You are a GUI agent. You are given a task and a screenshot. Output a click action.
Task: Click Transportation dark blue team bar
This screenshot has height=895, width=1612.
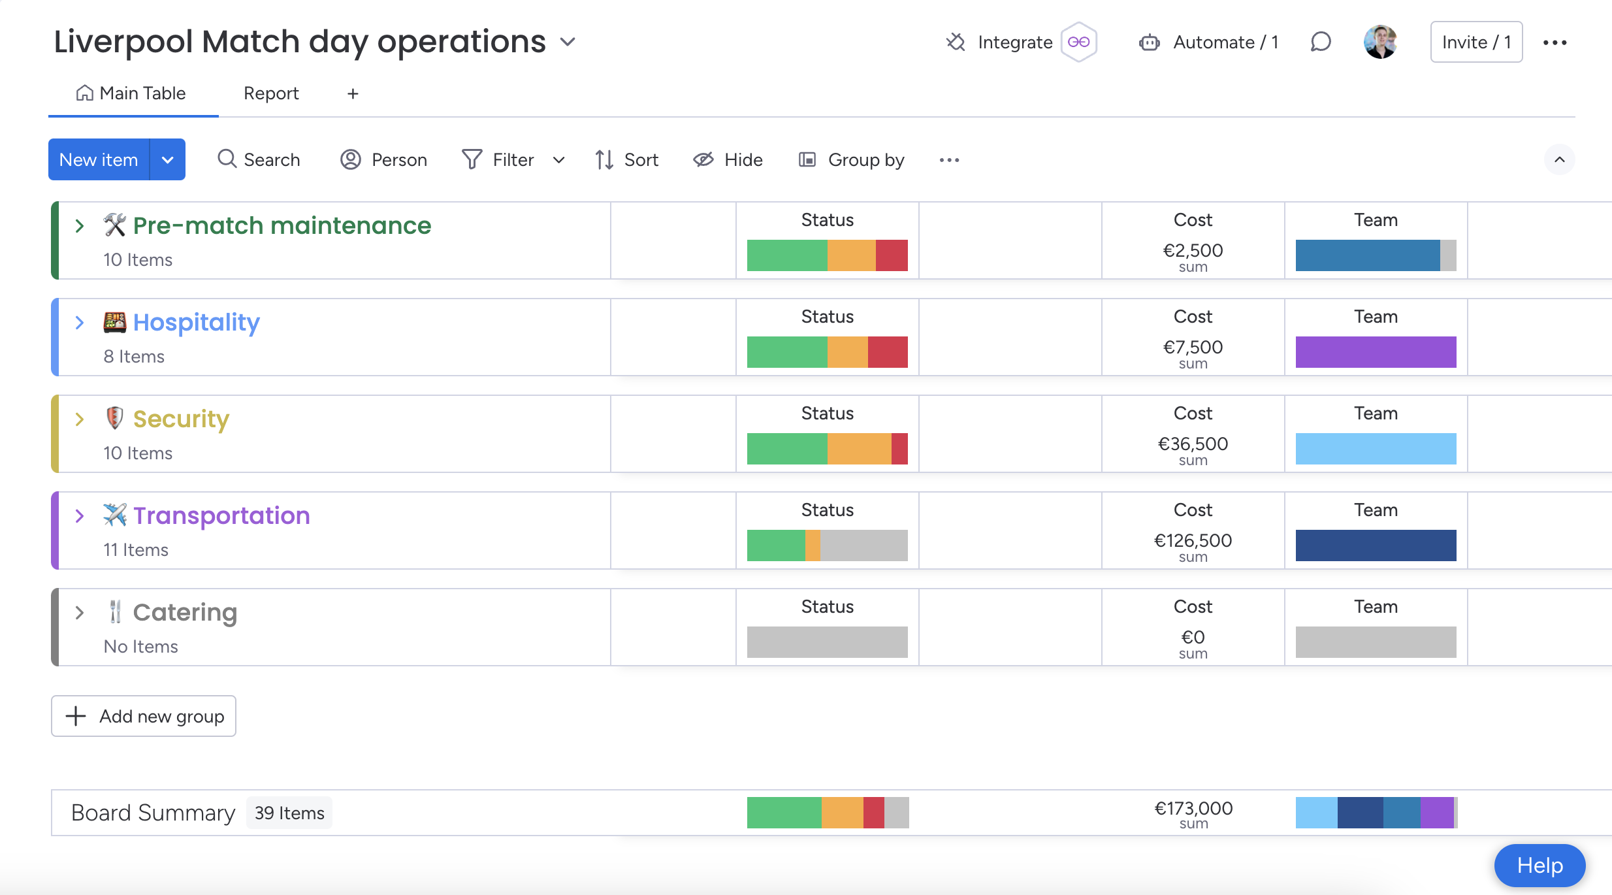[x=1376, y=545]
